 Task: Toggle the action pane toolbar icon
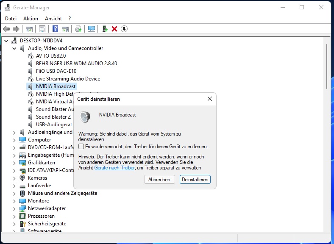coord(65,29)
